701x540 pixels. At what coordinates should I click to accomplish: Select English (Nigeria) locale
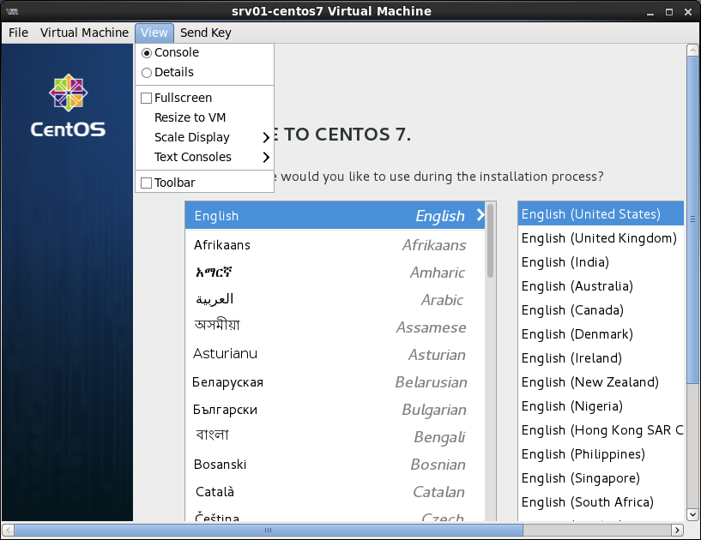601,406
